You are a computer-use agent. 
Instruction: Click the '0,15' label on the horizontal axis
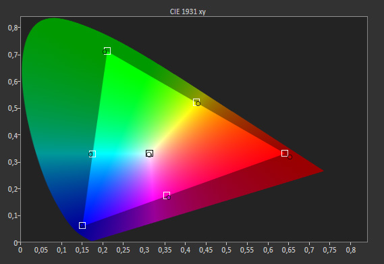point(82,250)
